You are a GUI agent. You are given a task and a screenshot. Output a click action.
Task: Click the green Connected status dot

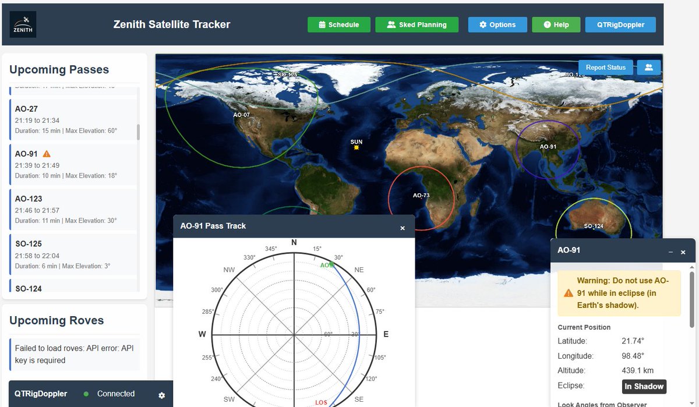click(x=86, y=394)
